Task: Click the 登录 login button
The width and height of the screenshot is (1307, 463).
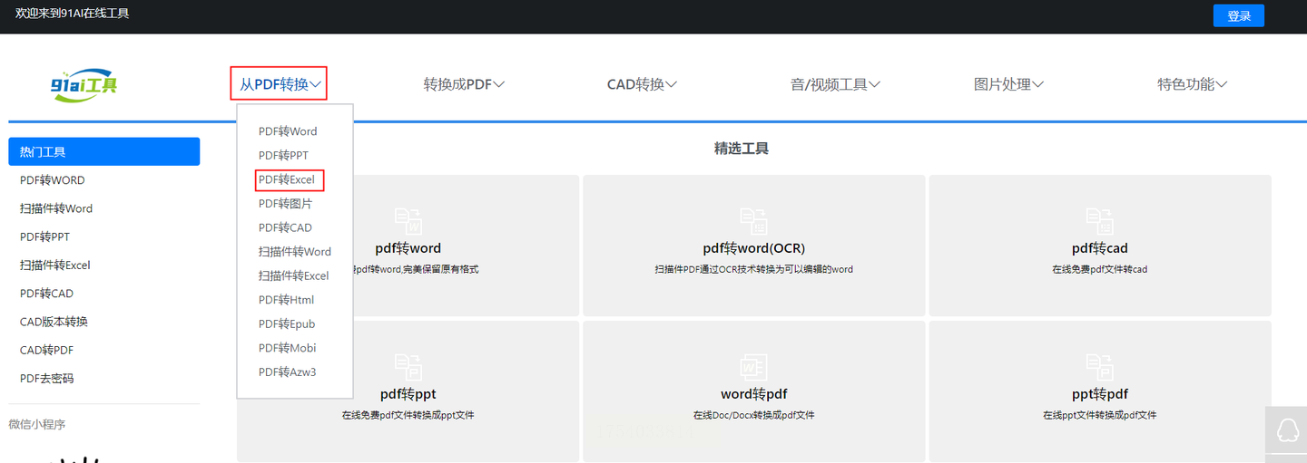Action: (1239, 15)
